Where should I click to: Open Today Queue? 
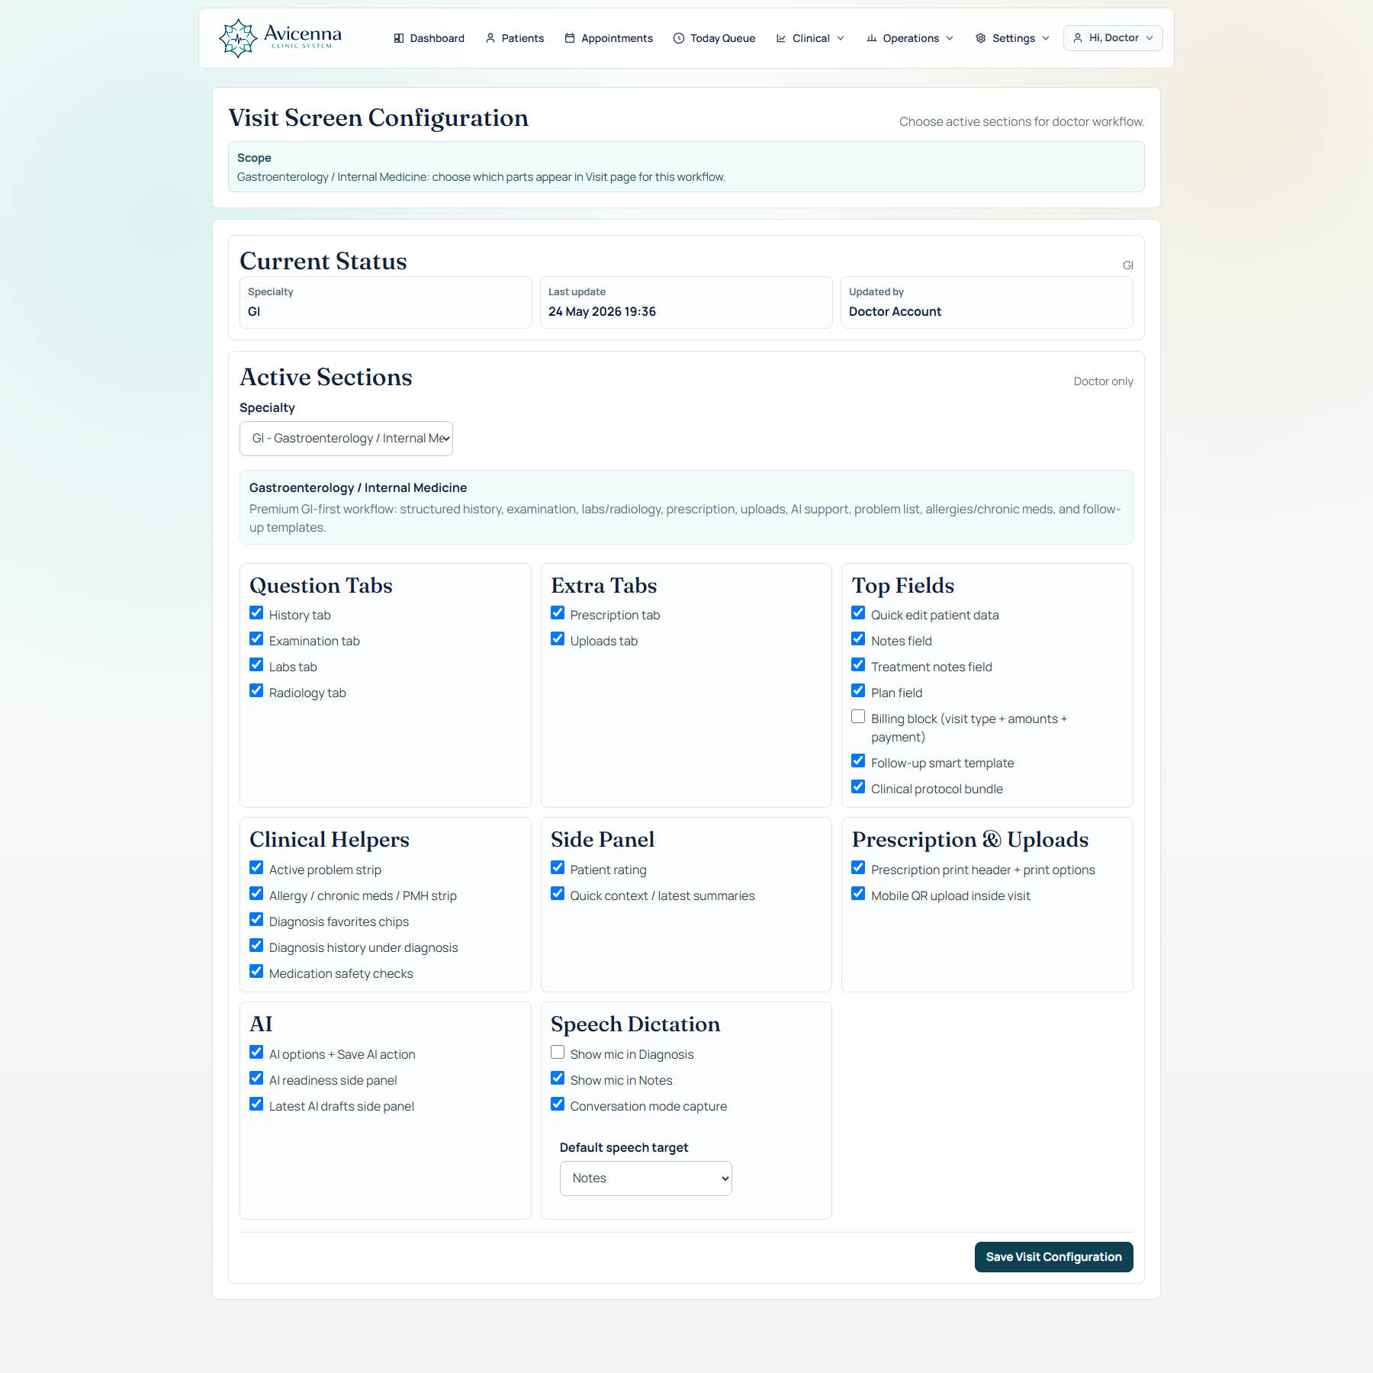point(715,38)
